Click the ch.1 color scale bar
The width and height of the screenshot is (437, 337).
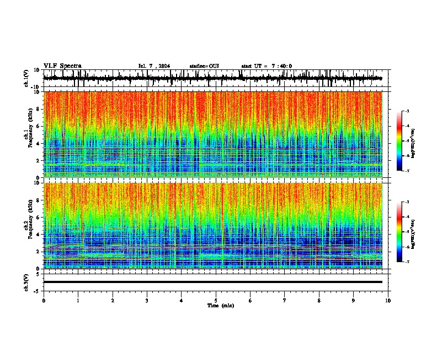tap(399, 141)
